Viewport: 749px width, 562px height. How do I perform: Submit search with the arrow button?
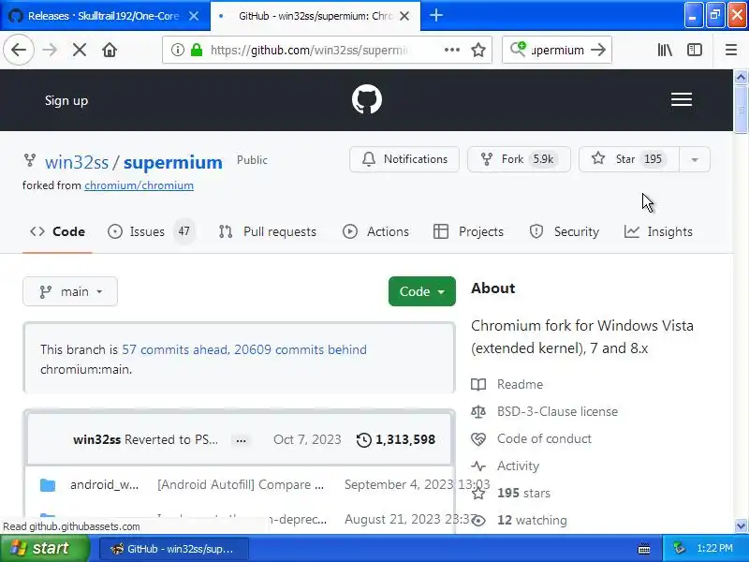(598, 50)
